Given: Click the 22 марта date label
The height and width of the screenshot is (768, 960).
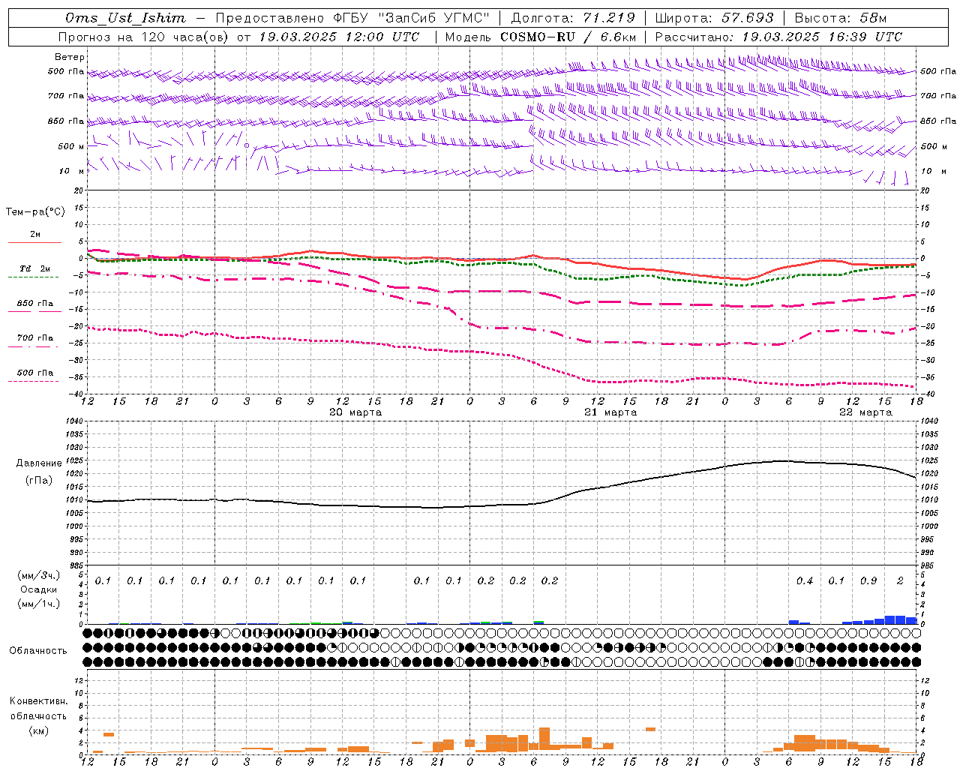Looking at the screenshot, I should coord(865,412).
